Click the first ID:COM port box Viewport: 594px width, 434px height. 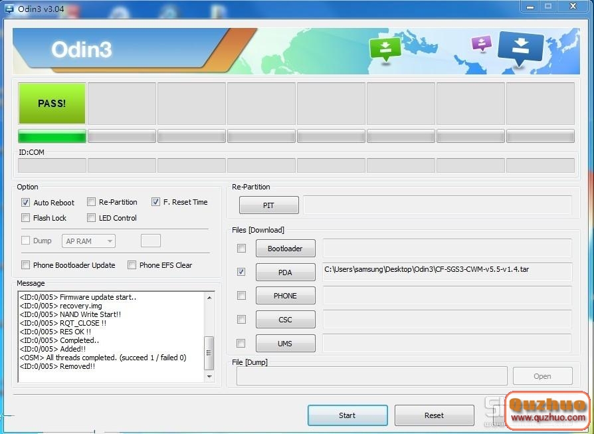[52, 165]
